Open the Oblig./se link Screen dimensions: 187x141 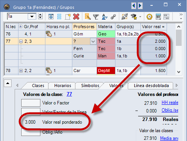click(x=170, y=110)
